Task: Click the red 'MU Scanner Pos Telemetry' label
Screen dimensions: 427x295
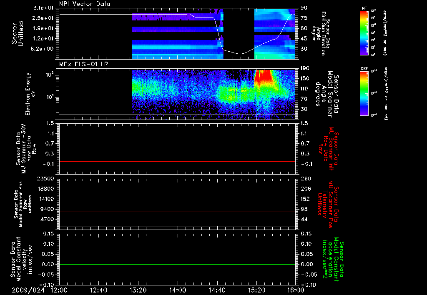Action: [328, 204]
